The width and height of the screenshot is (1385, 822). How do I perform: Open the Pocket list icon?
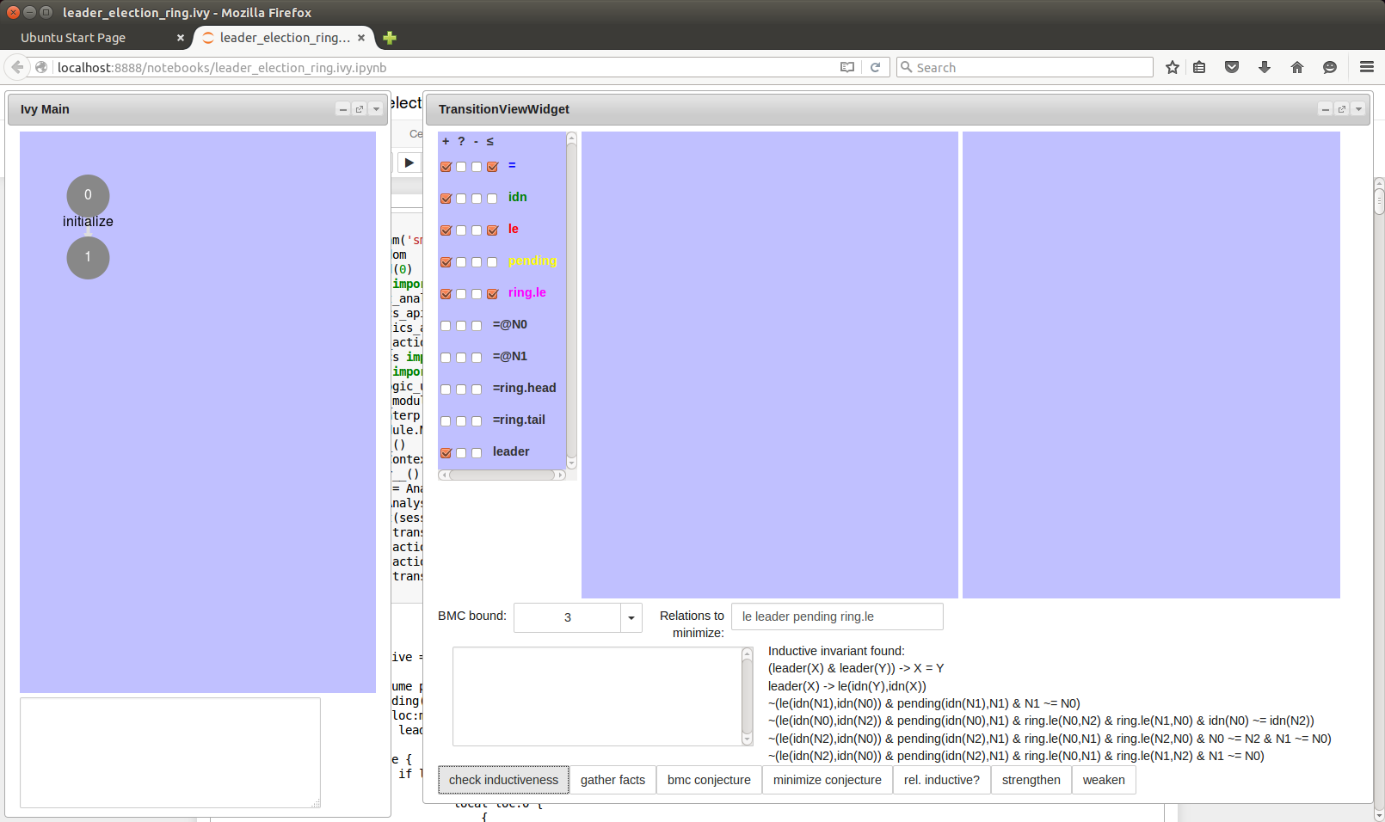coord(1232,67)
